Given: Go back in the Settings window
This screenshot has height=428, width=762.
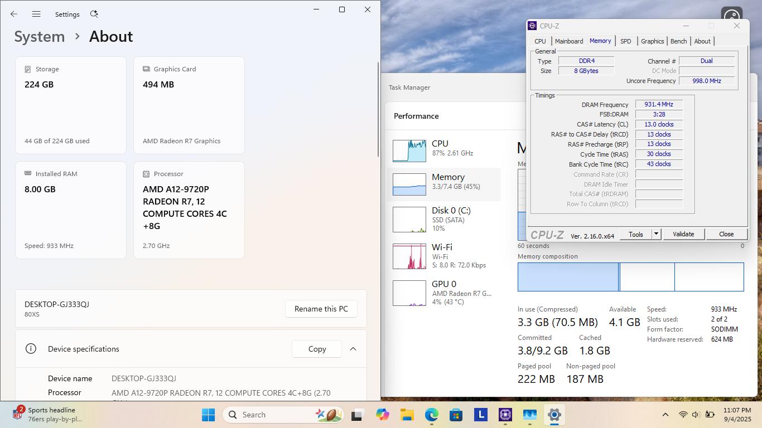Looking at the screenshot, I should (x=13, y=14).
